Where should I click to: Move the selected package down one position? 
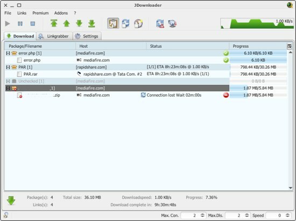[x=79, y=24]
